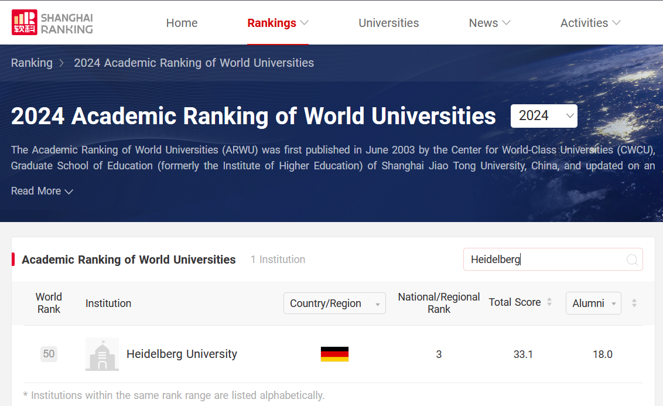
Task: Click the 2024 Academic Ranking breadcrumb
Action: 194,63
